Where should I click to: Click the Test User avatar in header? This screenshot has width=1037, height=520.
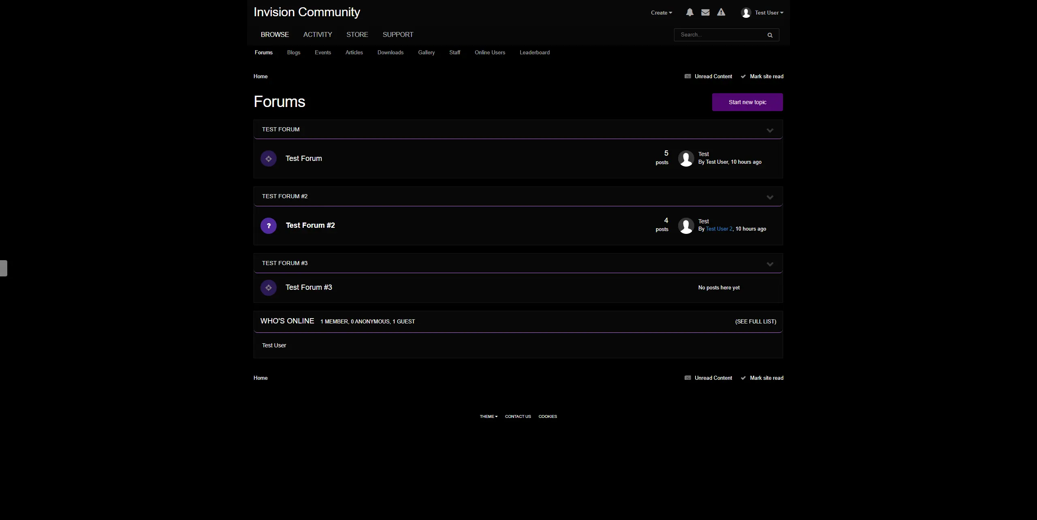click(746, 13)
